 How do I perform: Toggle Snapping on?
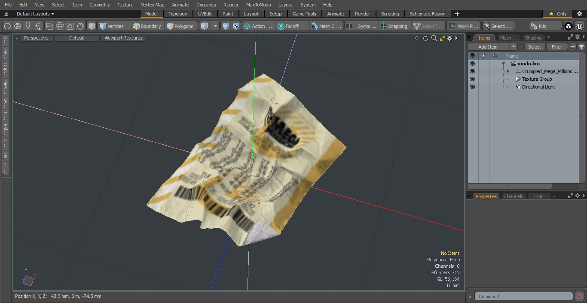tap(394, 26)
